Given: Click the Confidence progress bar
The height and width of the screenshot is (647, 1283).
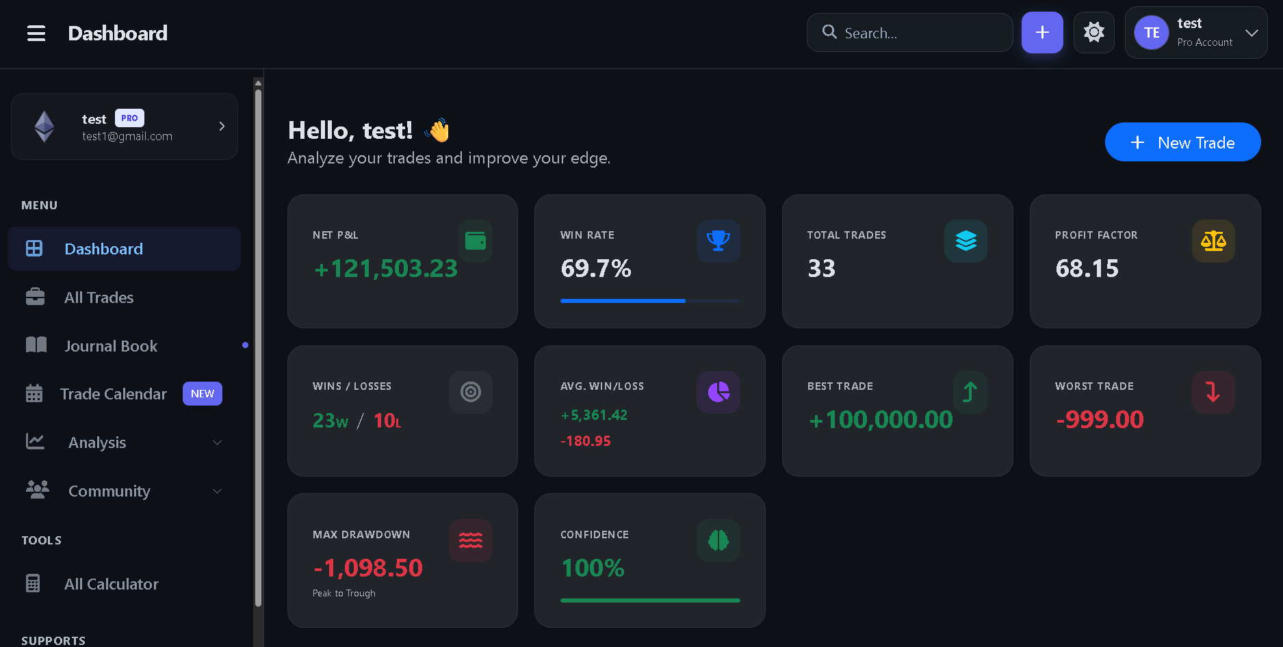Looking at the screenshot, I should point(650,600).
